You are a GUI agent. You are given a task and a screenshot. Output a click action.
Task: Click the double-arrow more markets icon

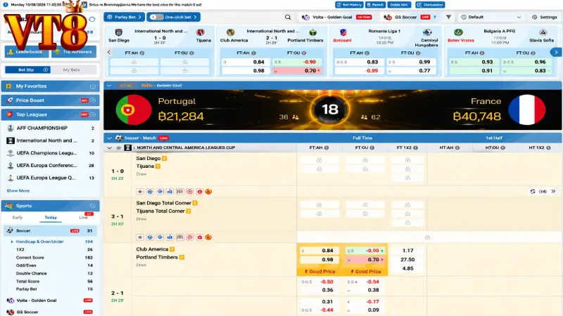(x=553, y=191)
